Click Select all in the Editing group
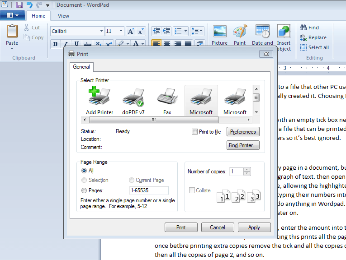 314,47
